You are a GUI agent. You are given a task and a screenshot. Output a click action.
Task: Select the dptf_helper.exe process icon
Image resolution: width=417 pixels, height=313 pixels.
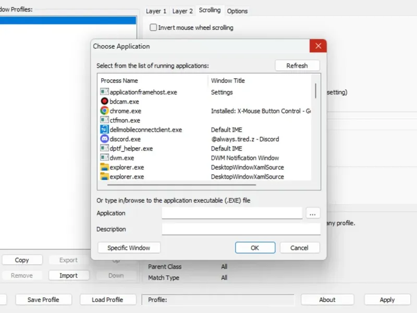(x=104, y=148)
